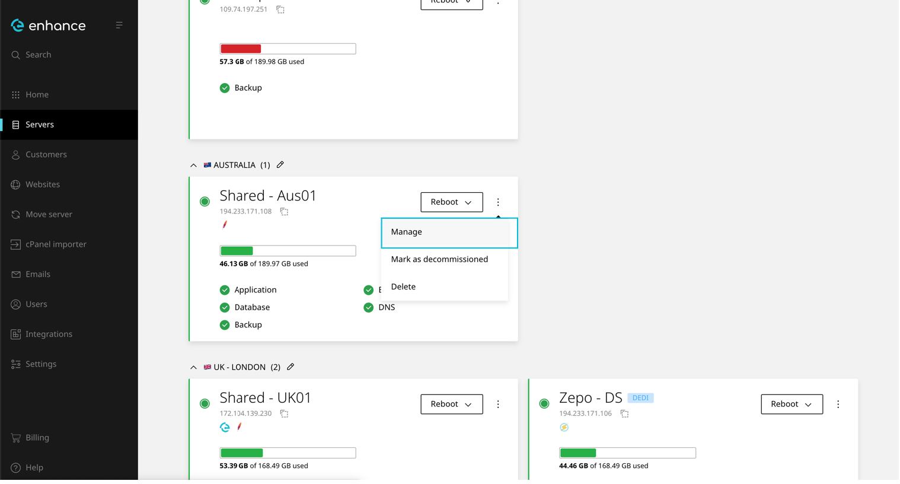Screen dimensions: 900x484
Task: Click the DNS role checkmark on Aus01
Action: [369, 308]
